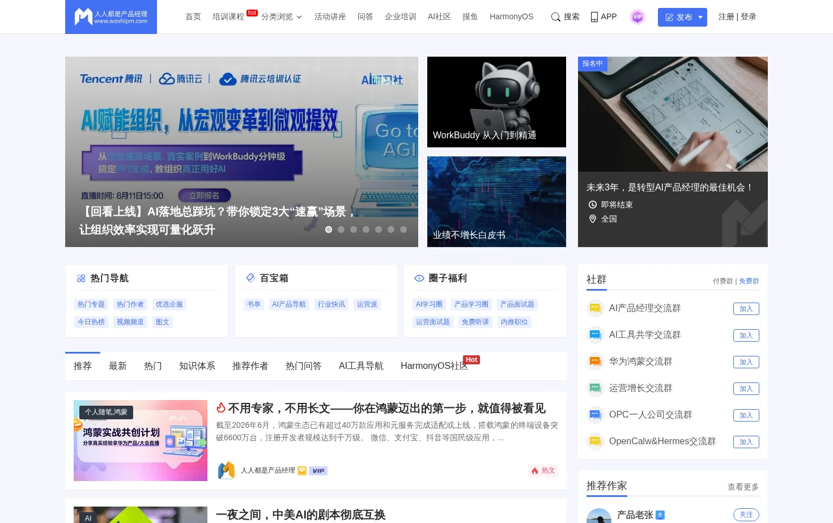Switch to the 推荐作者 tab
This screenshot has height=523, width=833.
tap(250, 366)
